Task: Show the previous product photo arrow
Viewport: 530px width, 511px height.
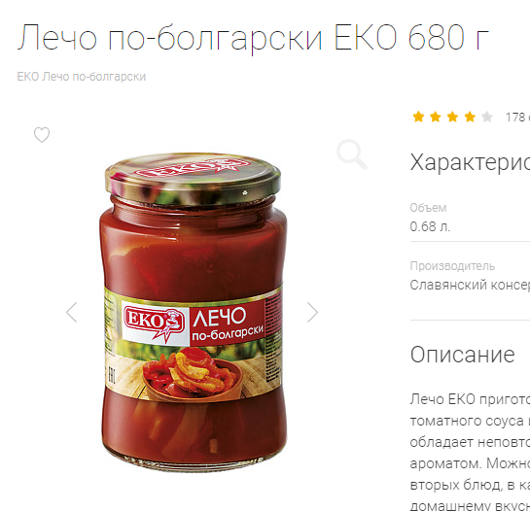Action: tap(72, 313)
